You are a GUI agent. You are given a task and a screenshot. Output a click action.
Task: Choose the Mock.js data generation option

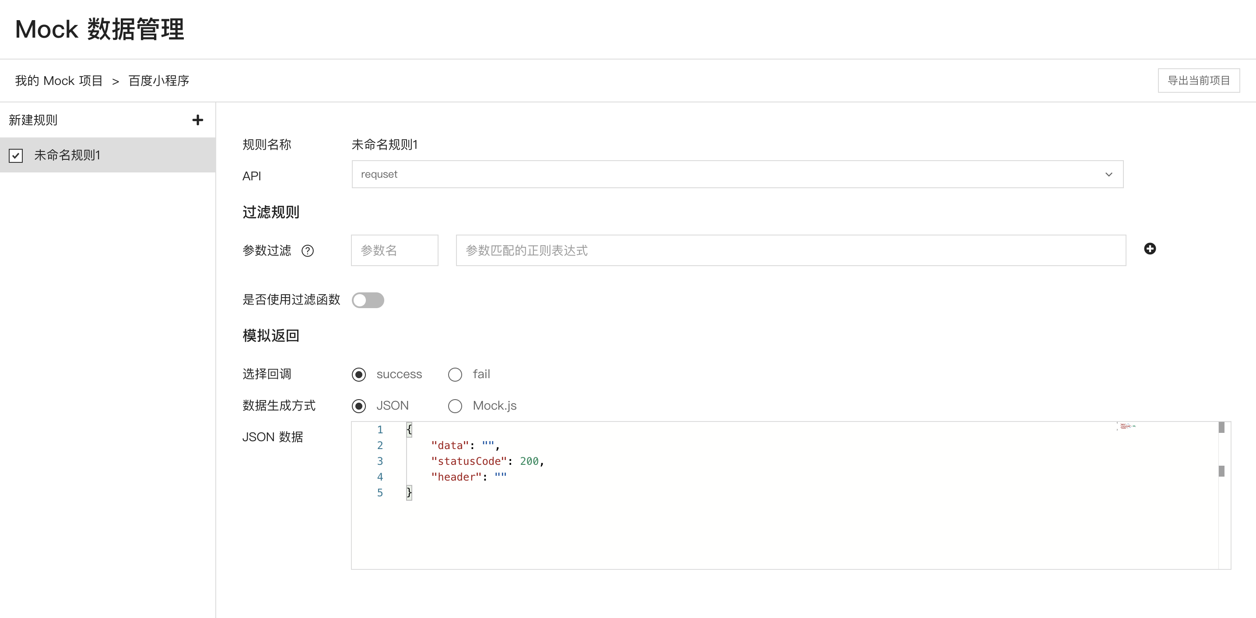(455, 406)
